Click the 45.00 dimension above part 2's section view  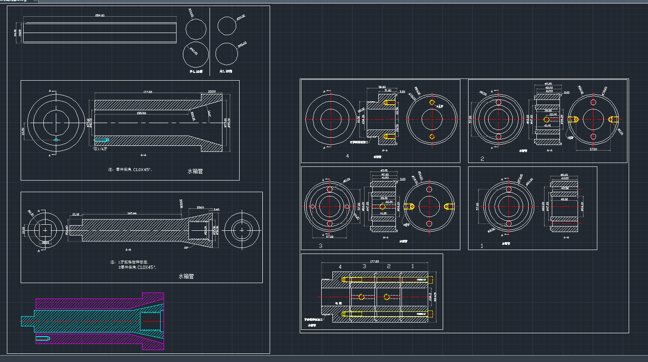tap(548, 84)
